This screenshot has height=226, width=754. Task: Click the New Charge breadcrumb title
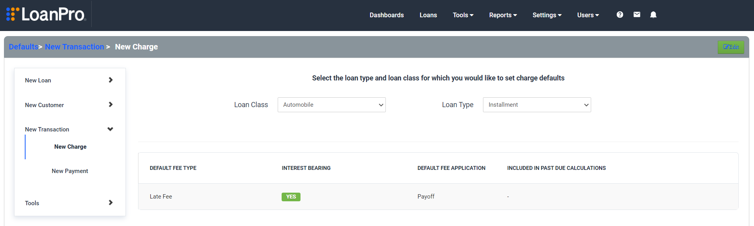tap(136, 47)
